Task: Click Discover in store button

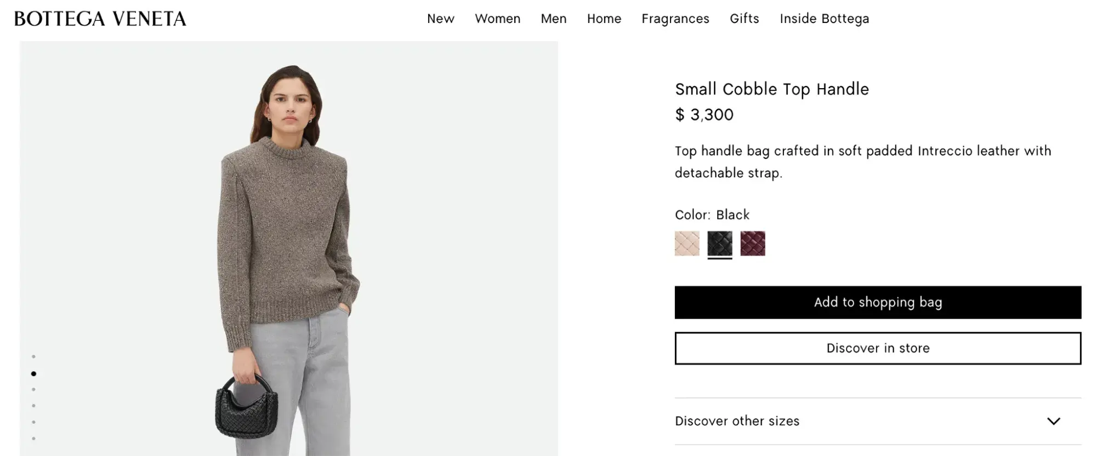Action: pos(877,348)
